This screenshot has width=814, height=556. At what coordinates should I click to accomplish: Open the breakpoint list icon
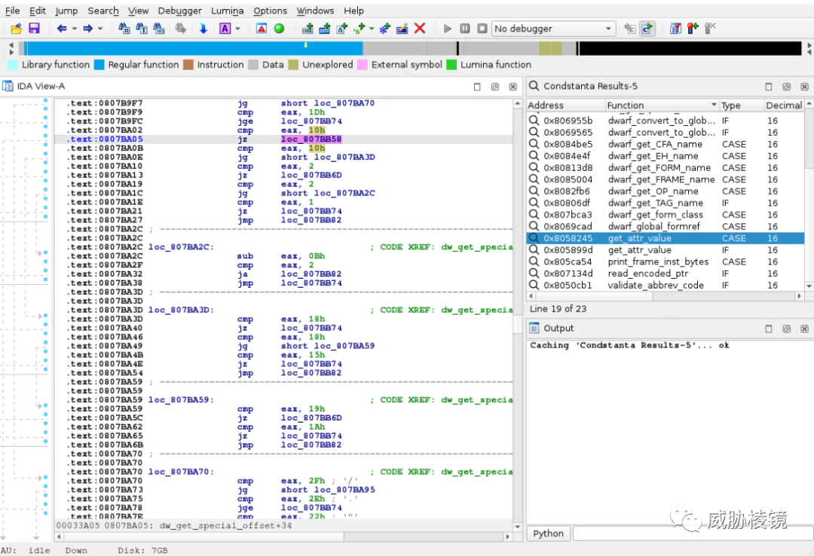675,29
